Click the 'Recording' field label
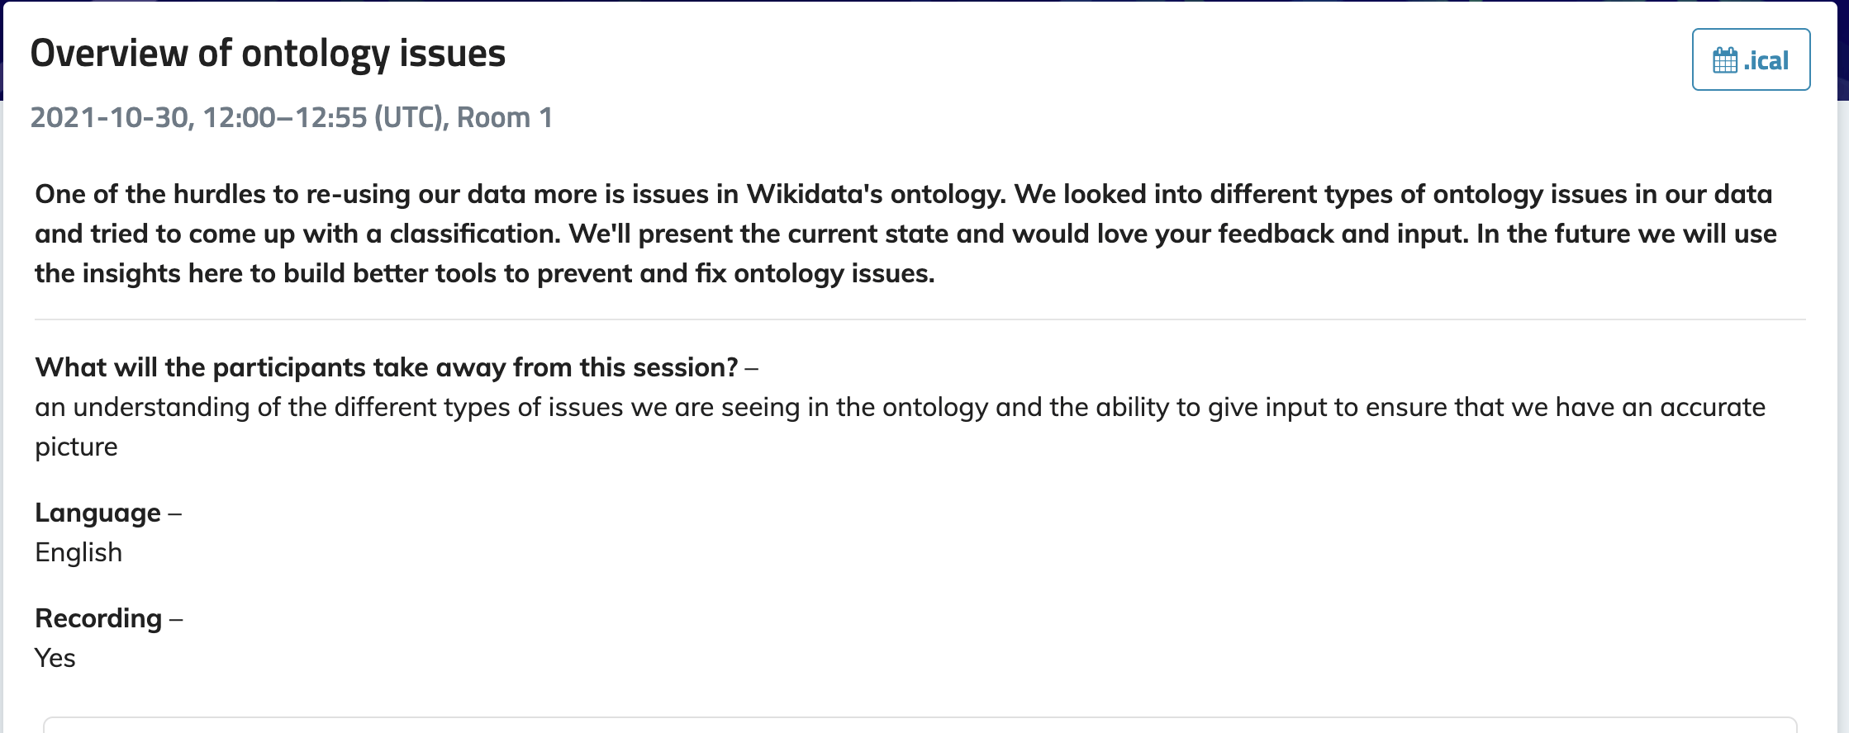Screen dimensions: 1849x733 pos(98,618)
